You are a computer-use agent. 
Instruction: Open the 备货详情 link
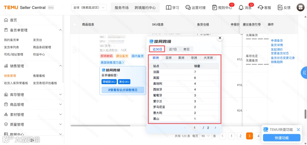click(277, 45)
